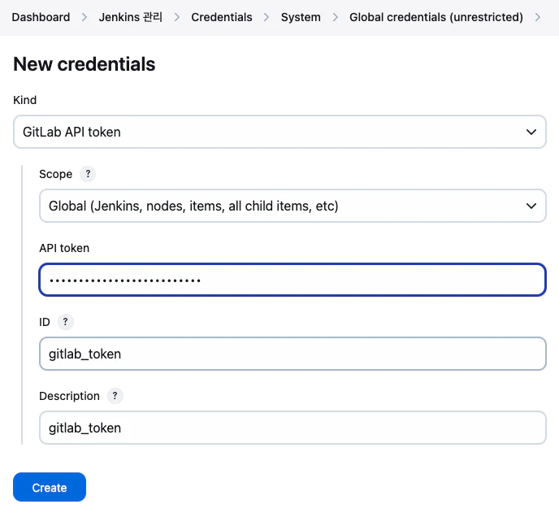Show help for ID field
Viewport: 559px width, 513px height.
point(65,322)
